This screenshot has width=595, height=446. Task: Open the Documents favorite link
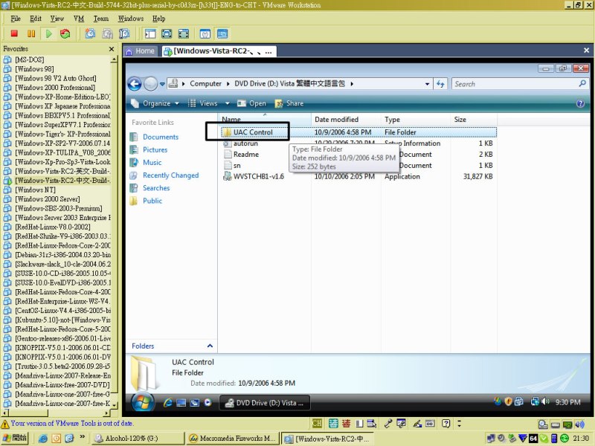click(x=161, y=137)
